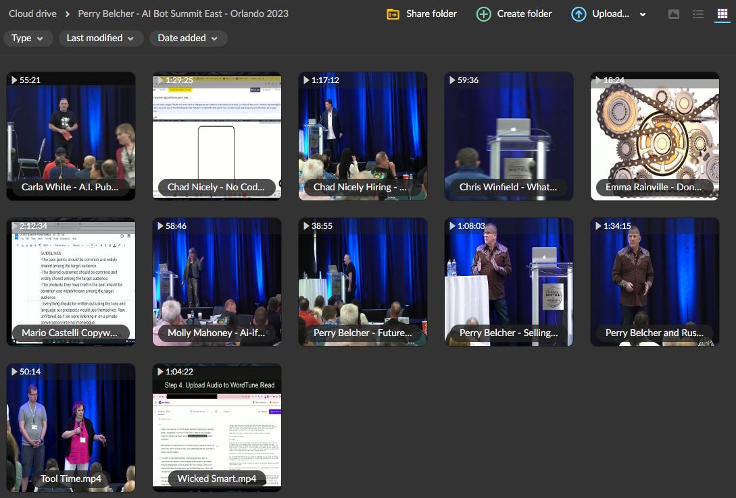The height and width of the screenshot is (498, 736).
Task: Click the Perry Belcher folder breadcrumb
Action: [183, 13]
